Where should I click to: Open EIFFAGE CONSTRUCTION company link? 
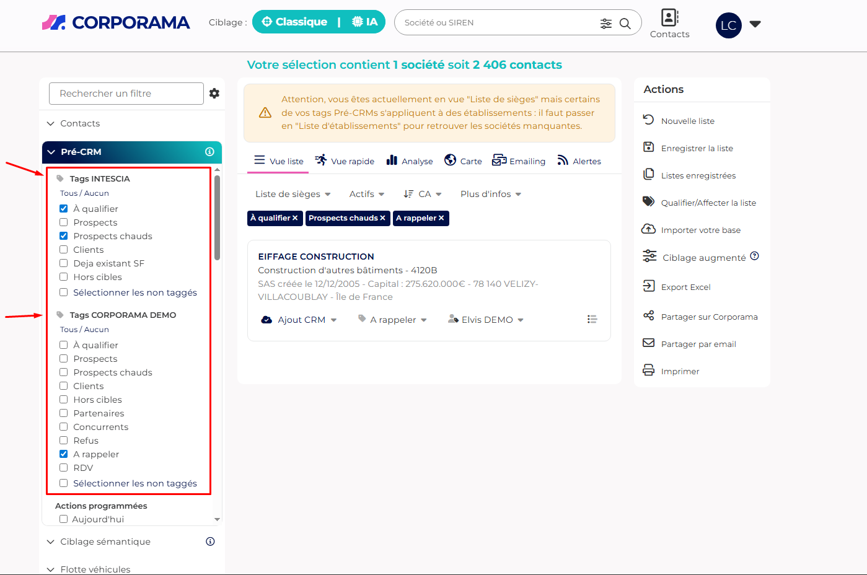tap(316, 257)
